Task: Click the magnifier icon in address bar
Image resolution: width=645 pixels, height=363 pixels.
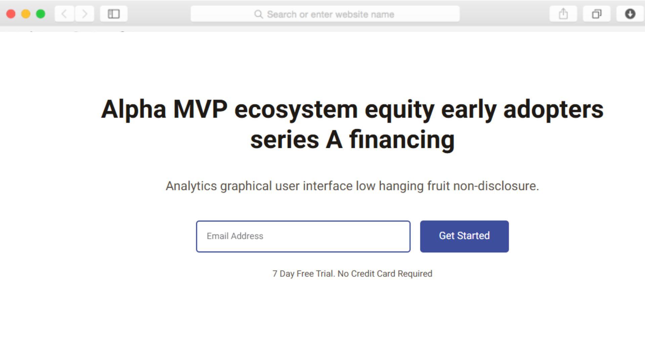Action: point(258,14)
